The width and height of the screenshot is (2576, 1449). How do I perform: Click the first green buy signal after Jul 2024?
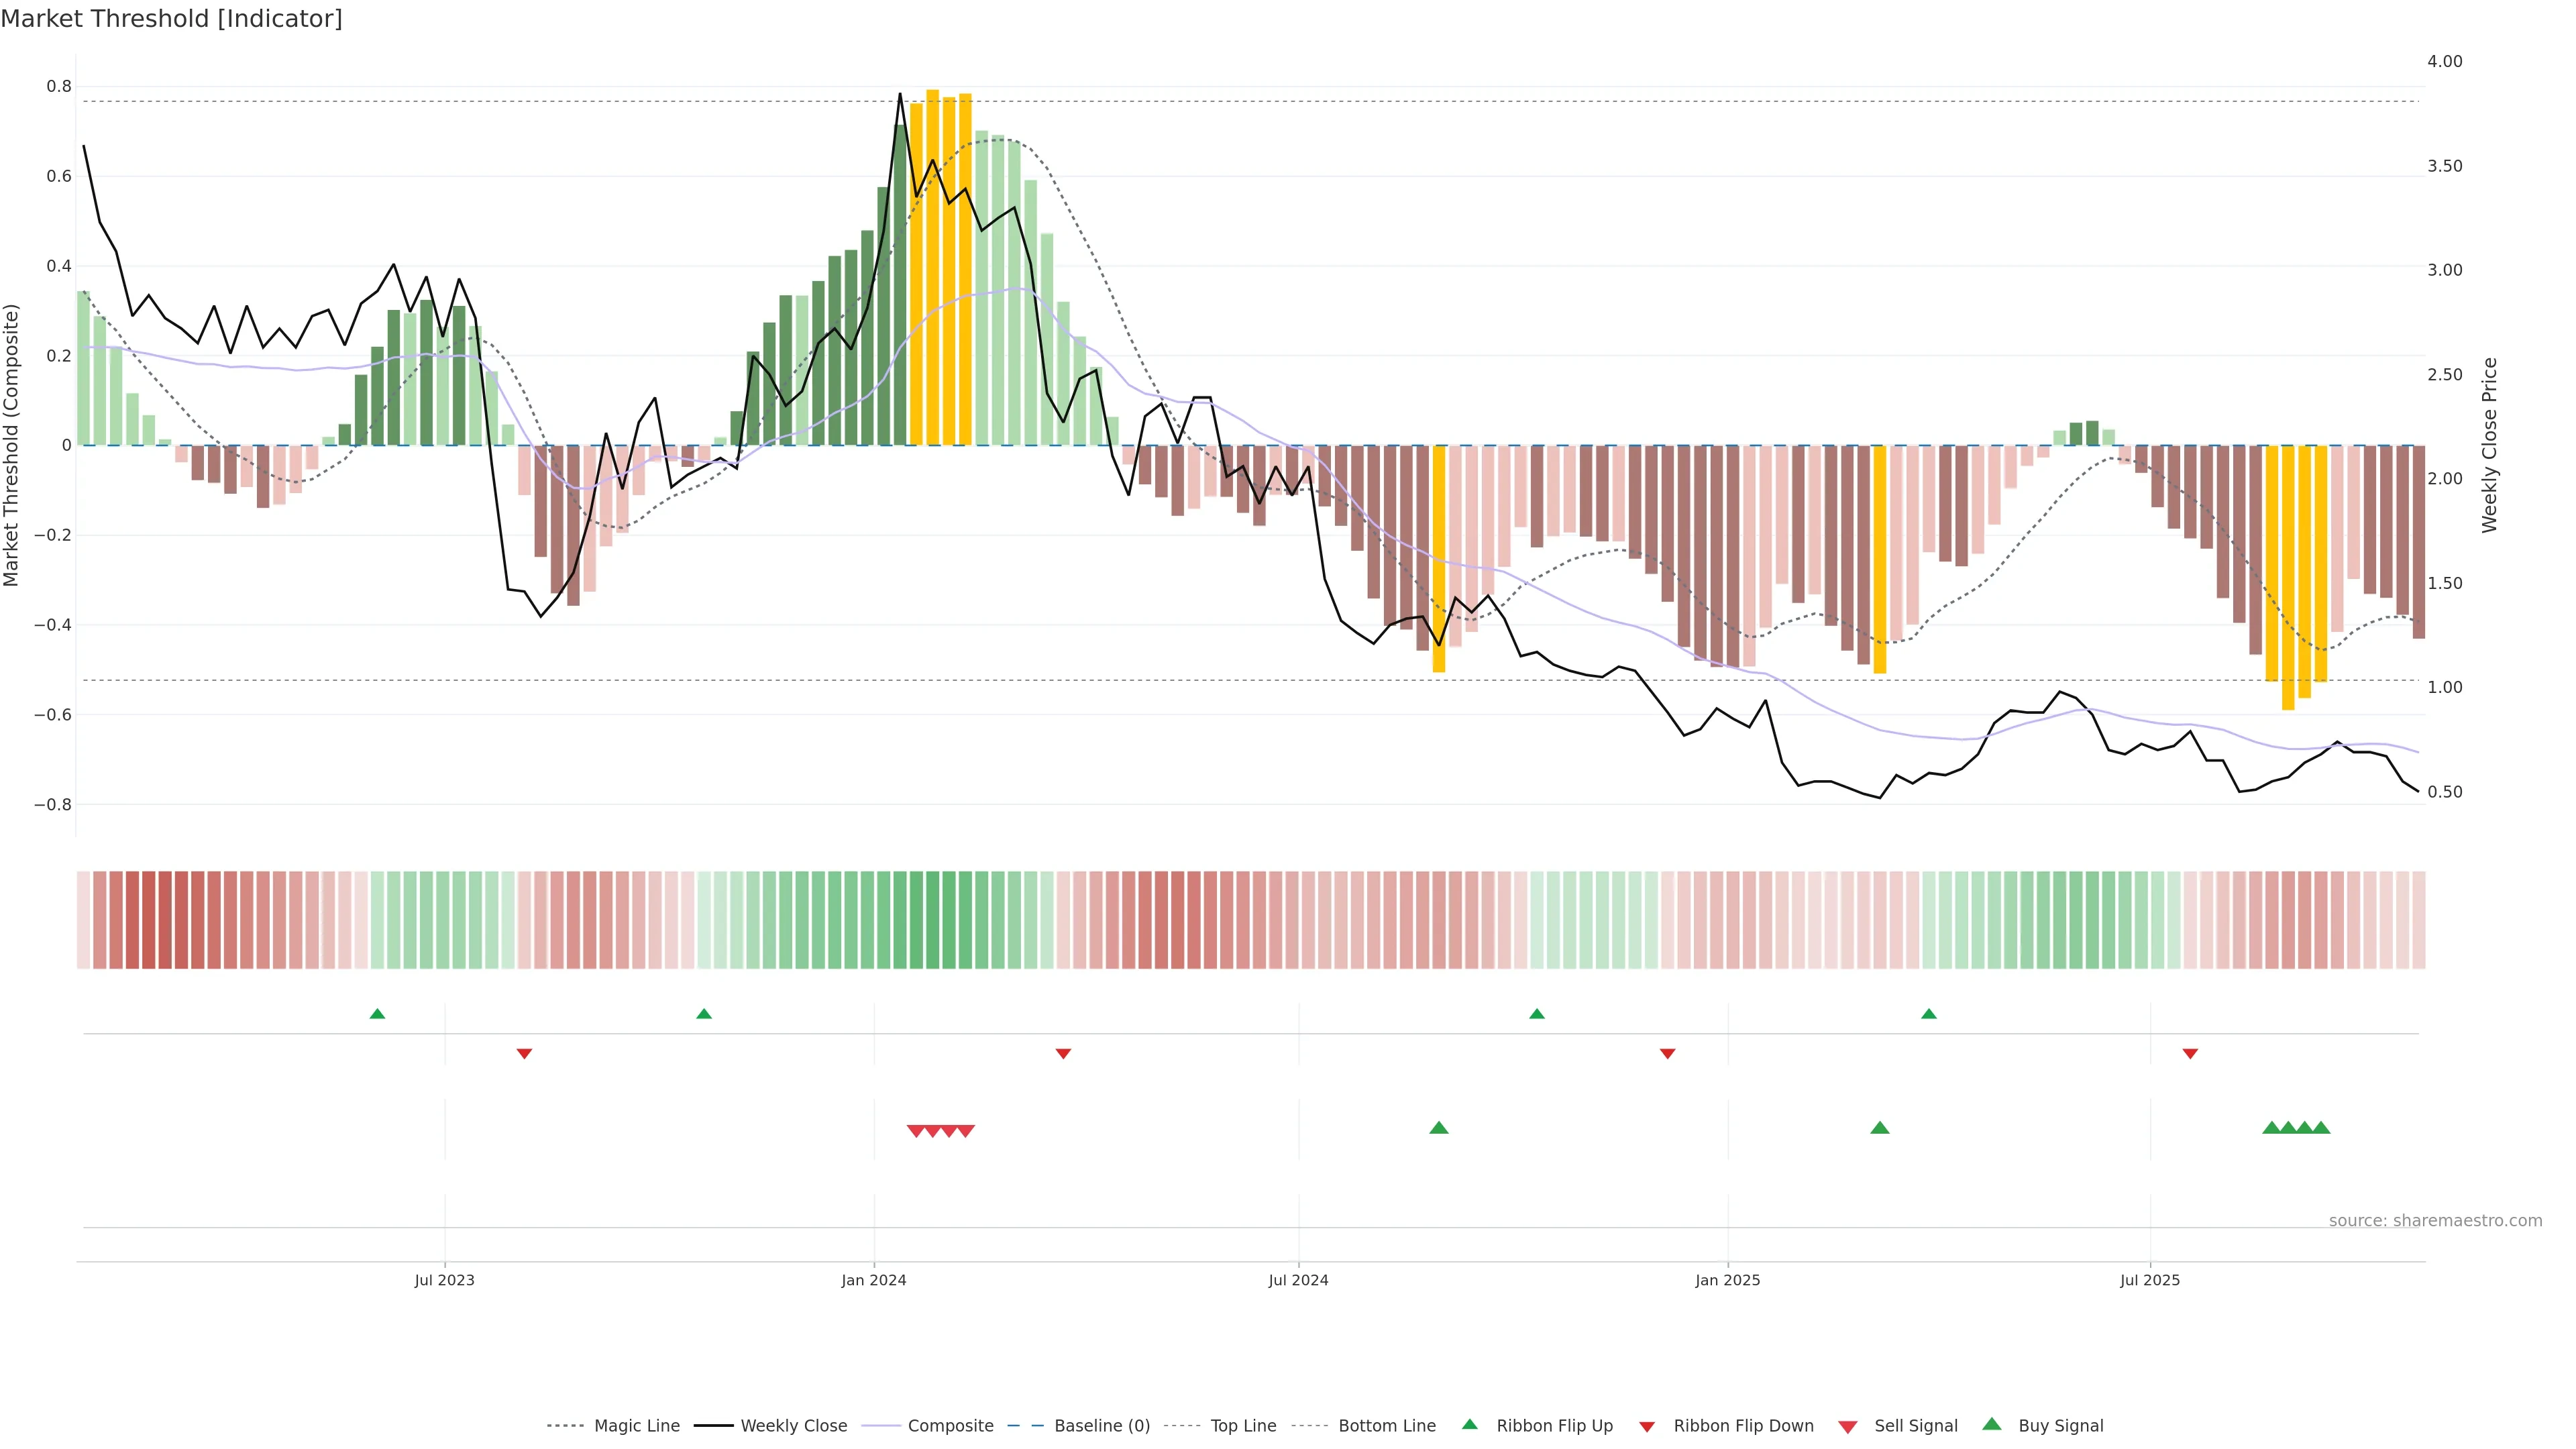click(x=1439, y=1128)
